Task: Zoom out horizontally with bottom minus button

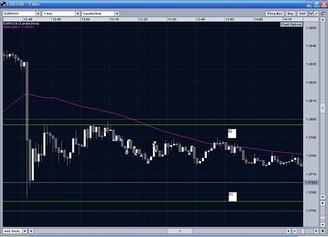Action: [295, 231]
